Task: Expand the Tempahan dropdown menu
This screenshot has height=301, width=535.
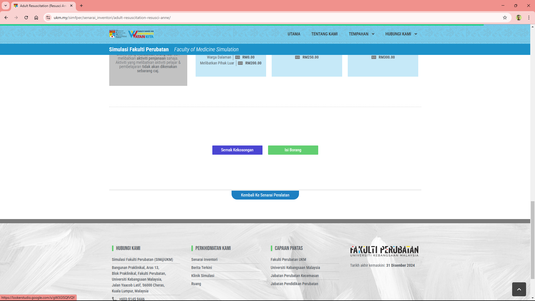Action: pos(361,34)
